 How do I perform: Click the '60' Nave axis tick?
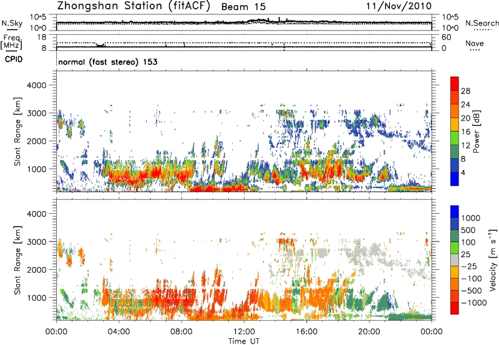coord(446,37)
